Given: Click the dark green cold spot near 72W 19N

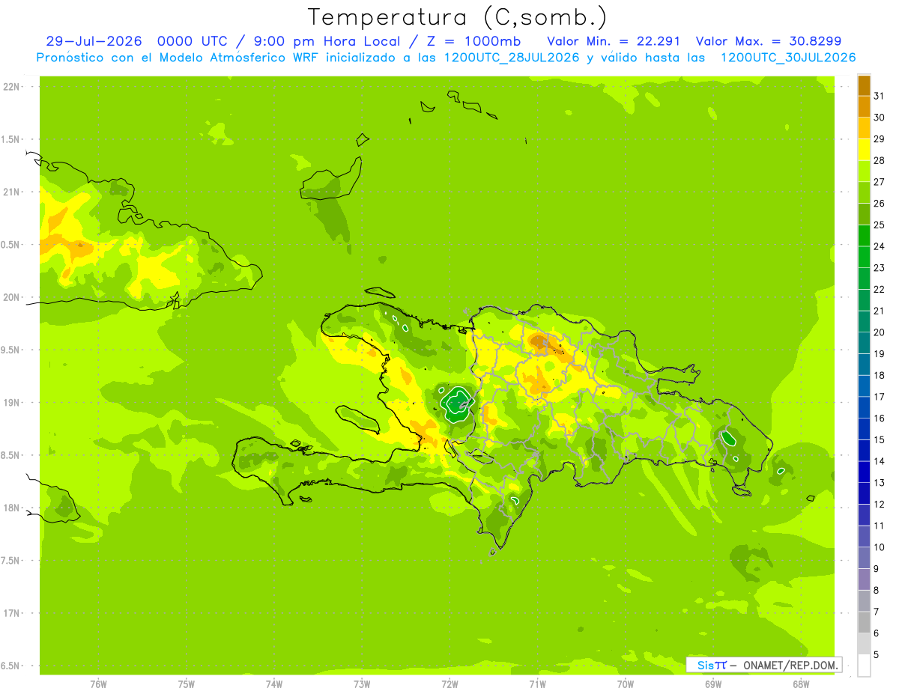Looking at the screenshot, I should [x=455, y=404].
